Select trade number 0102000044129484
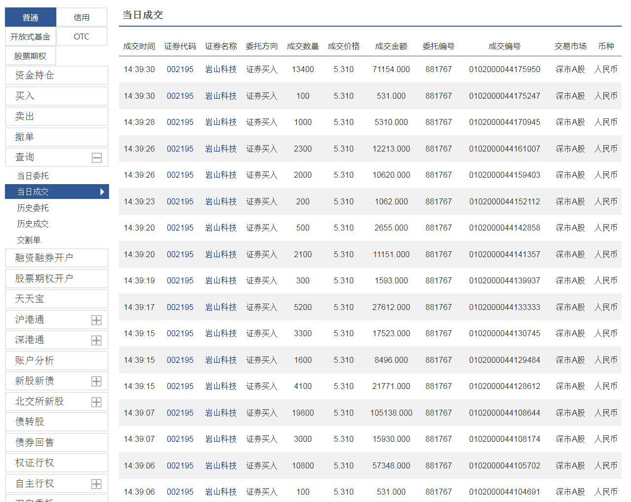This screenshot has height=502, width=631. [x=505, y=360]
